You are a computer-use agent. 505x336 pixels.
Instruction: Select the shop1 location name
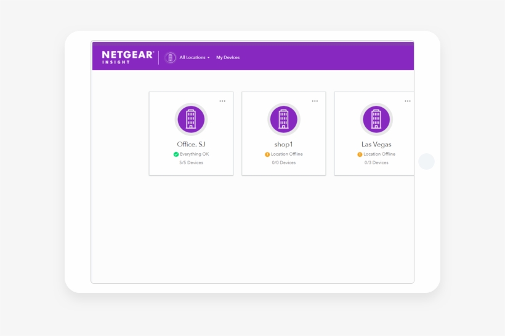click(x=283, y=144)
